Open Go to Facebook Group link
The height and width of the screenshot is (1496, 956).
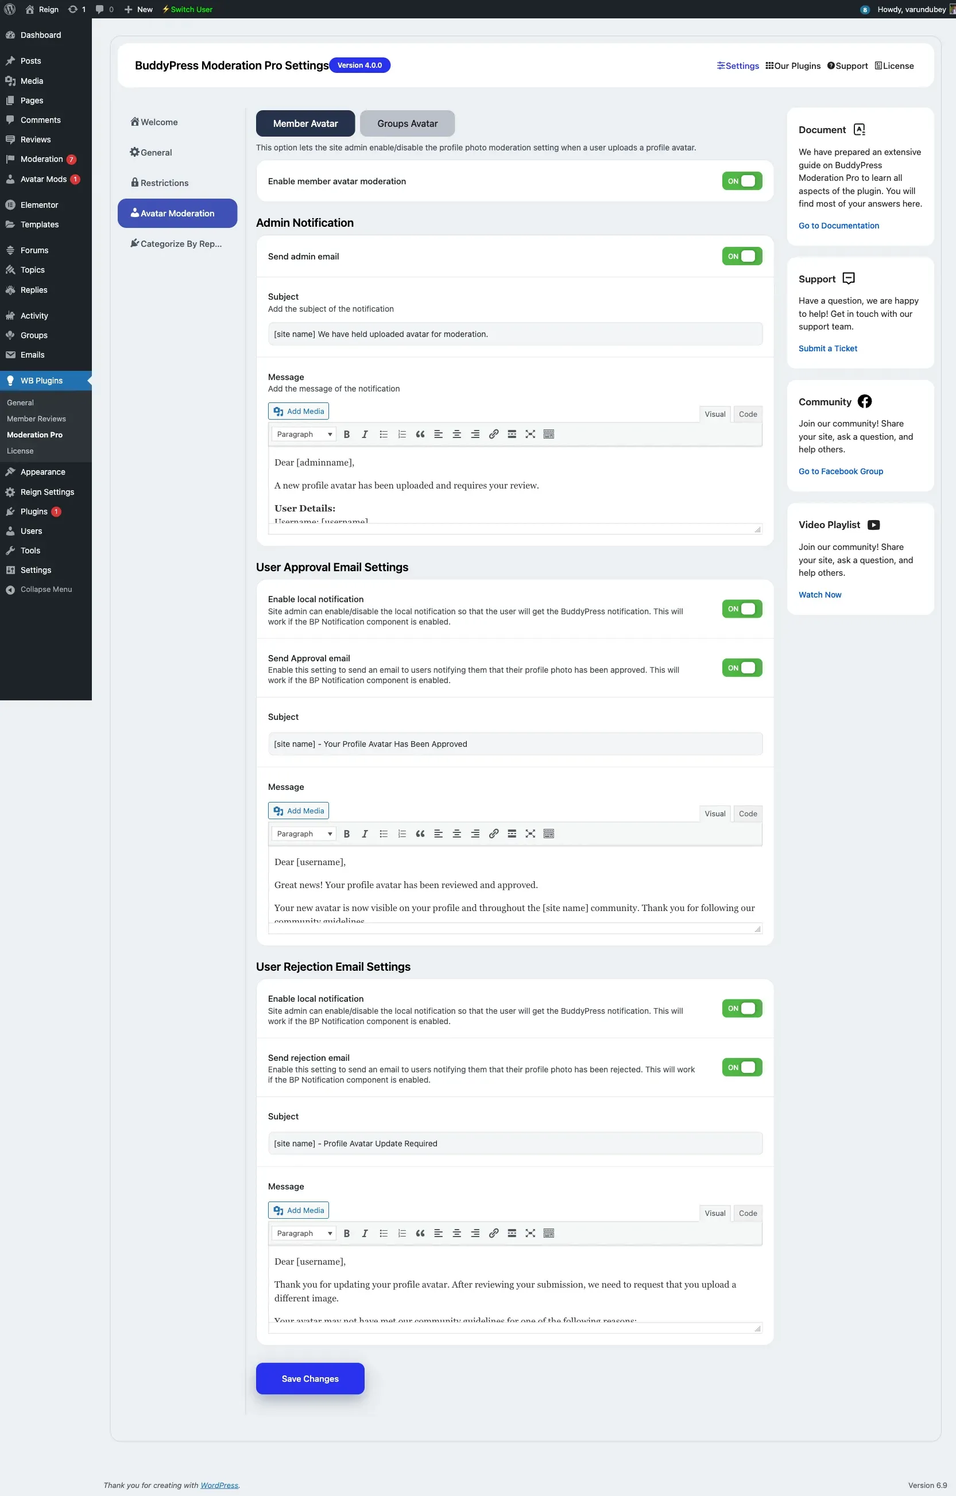tap(841, 471)
